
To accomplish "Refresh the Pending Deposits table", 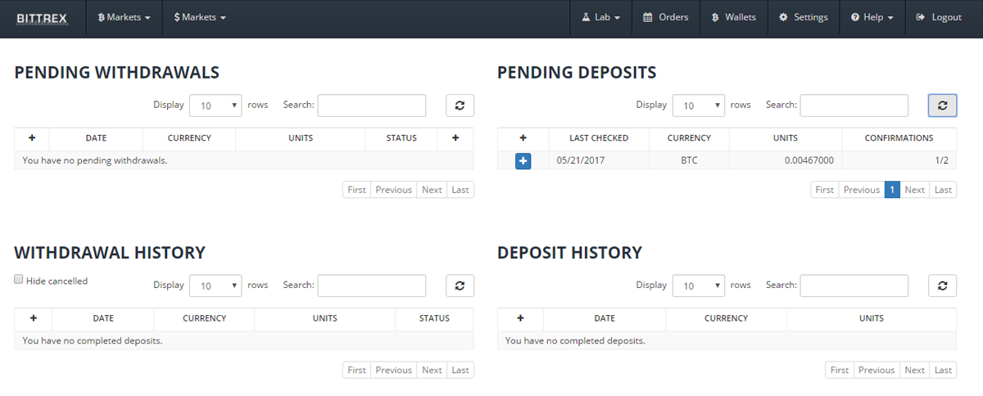I will point(942,106).
